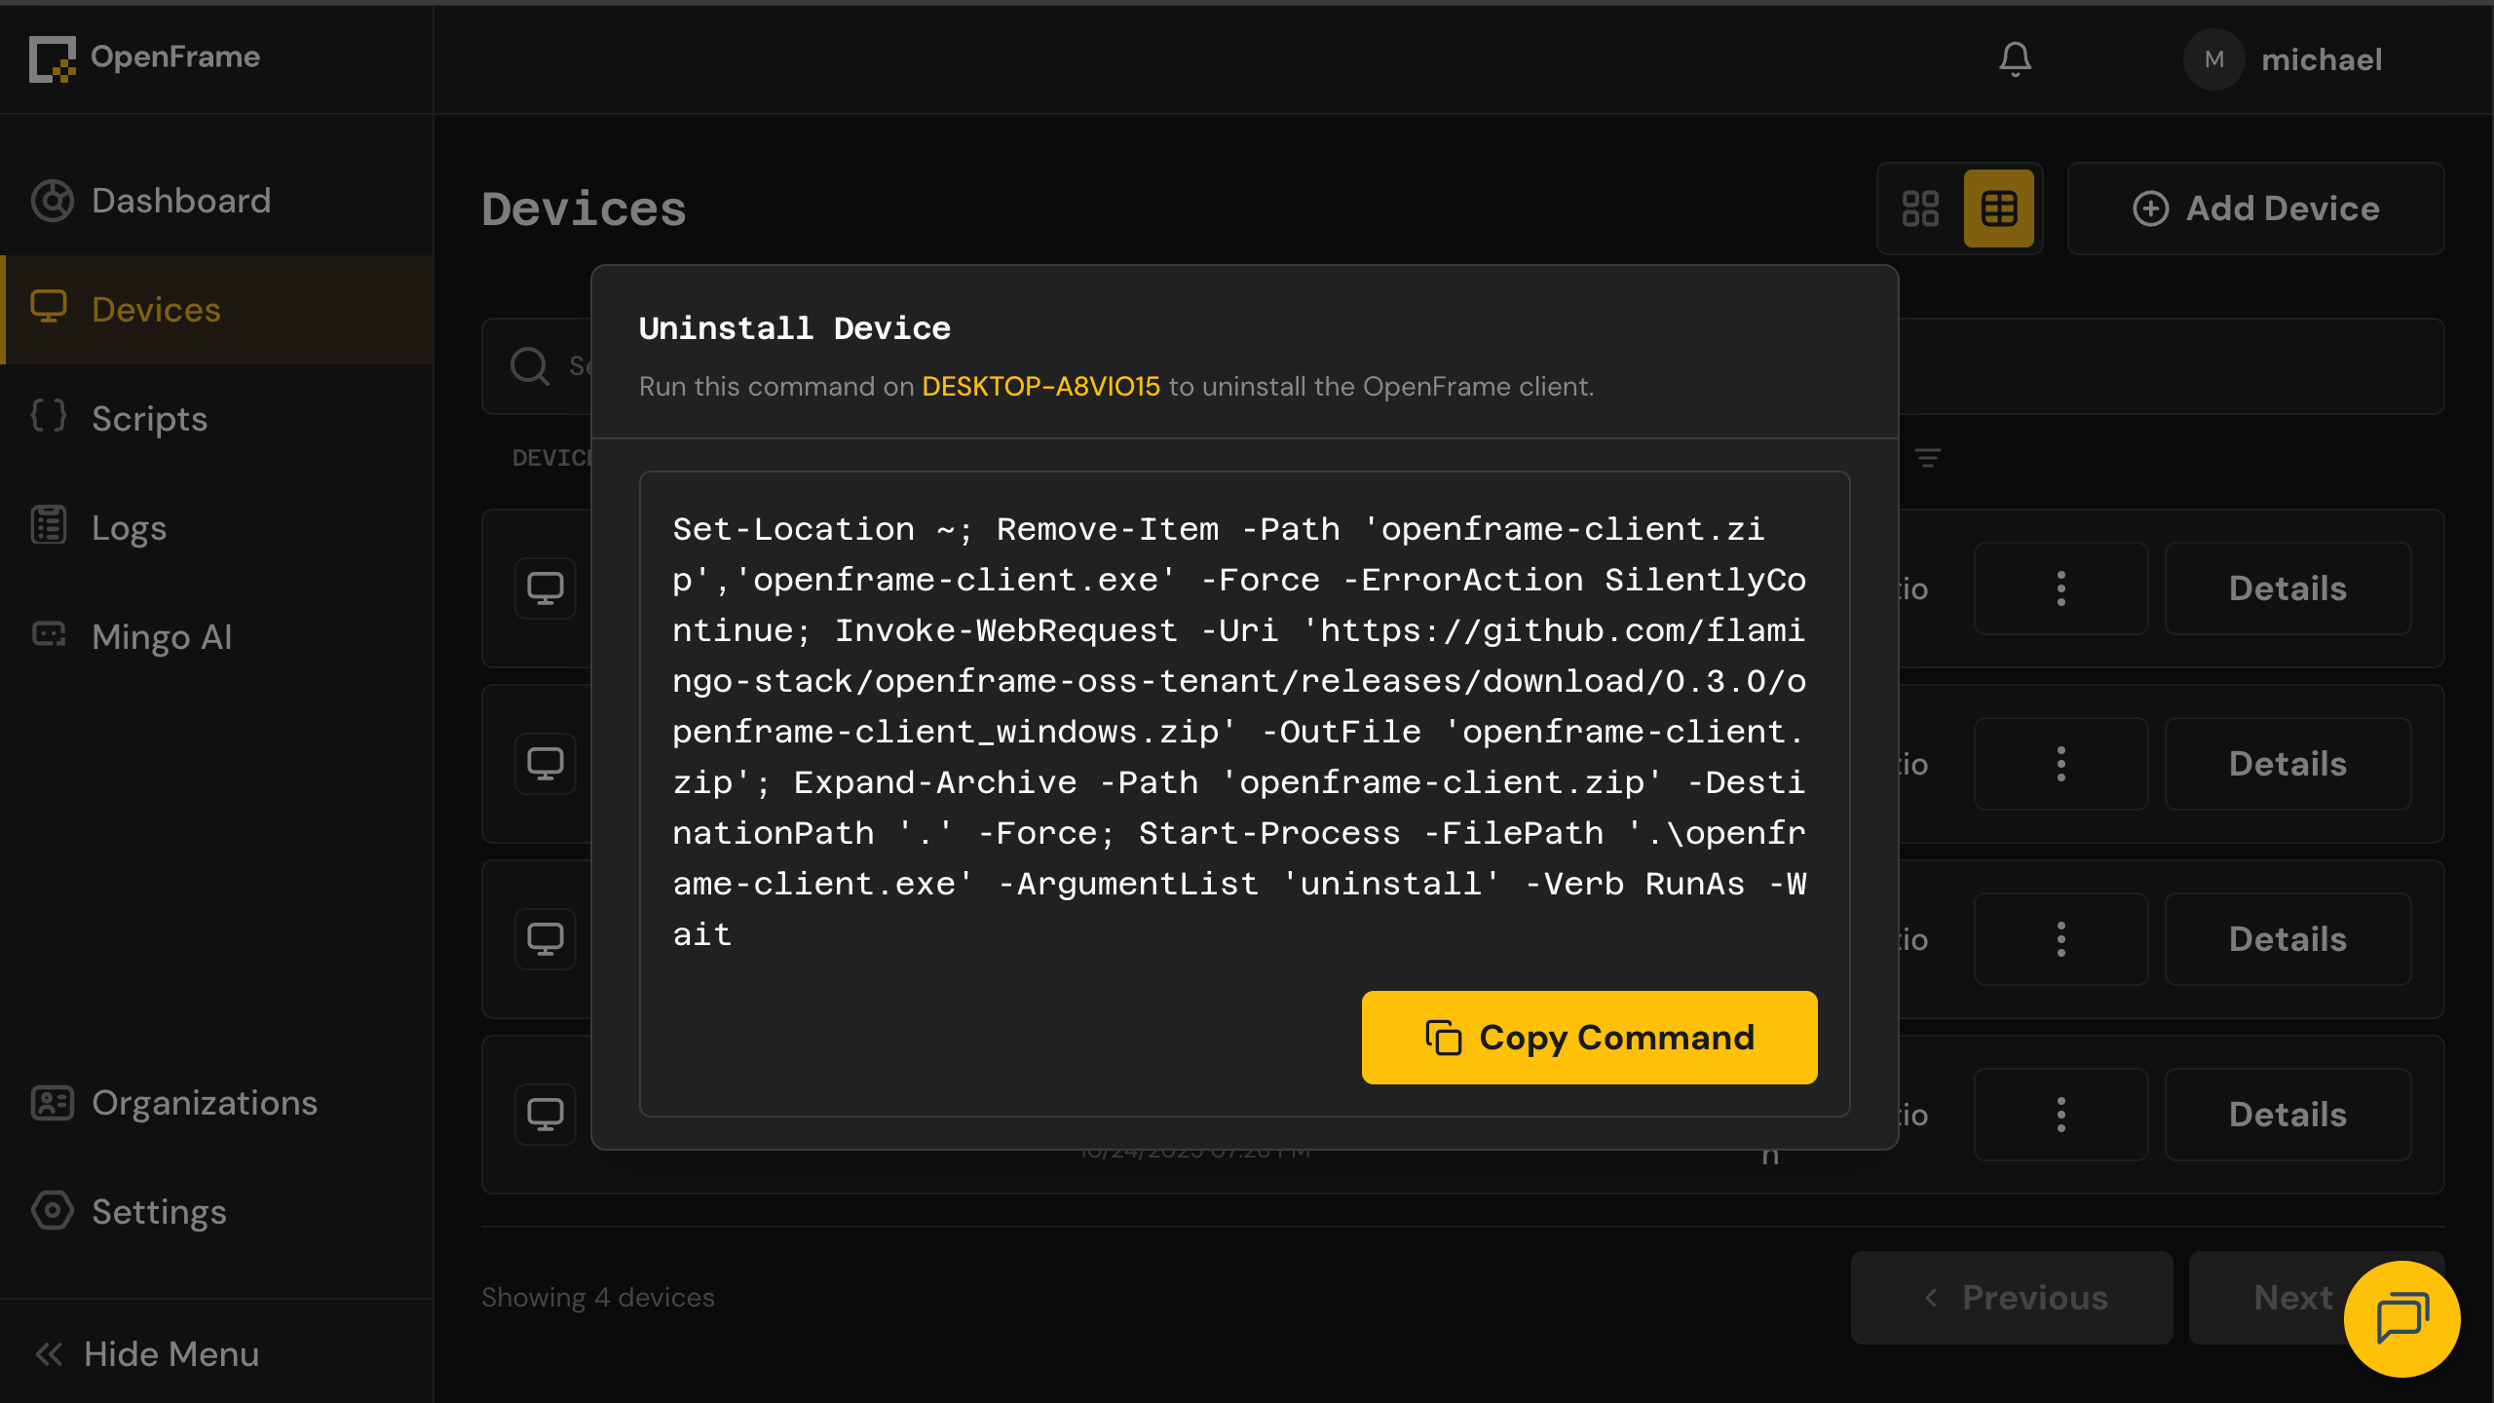This screenshot has height=1403, width=2494.
Task: Click first row's device monitor icon
Action: click(546, 588)
